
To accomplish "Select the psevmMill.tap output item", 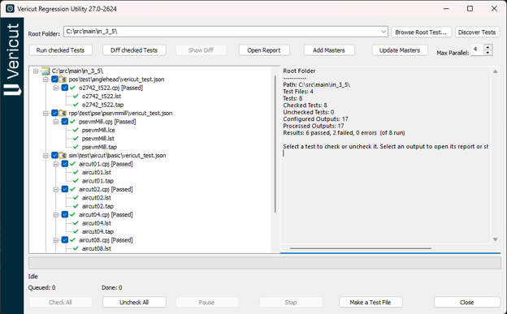I will (99, 147).
